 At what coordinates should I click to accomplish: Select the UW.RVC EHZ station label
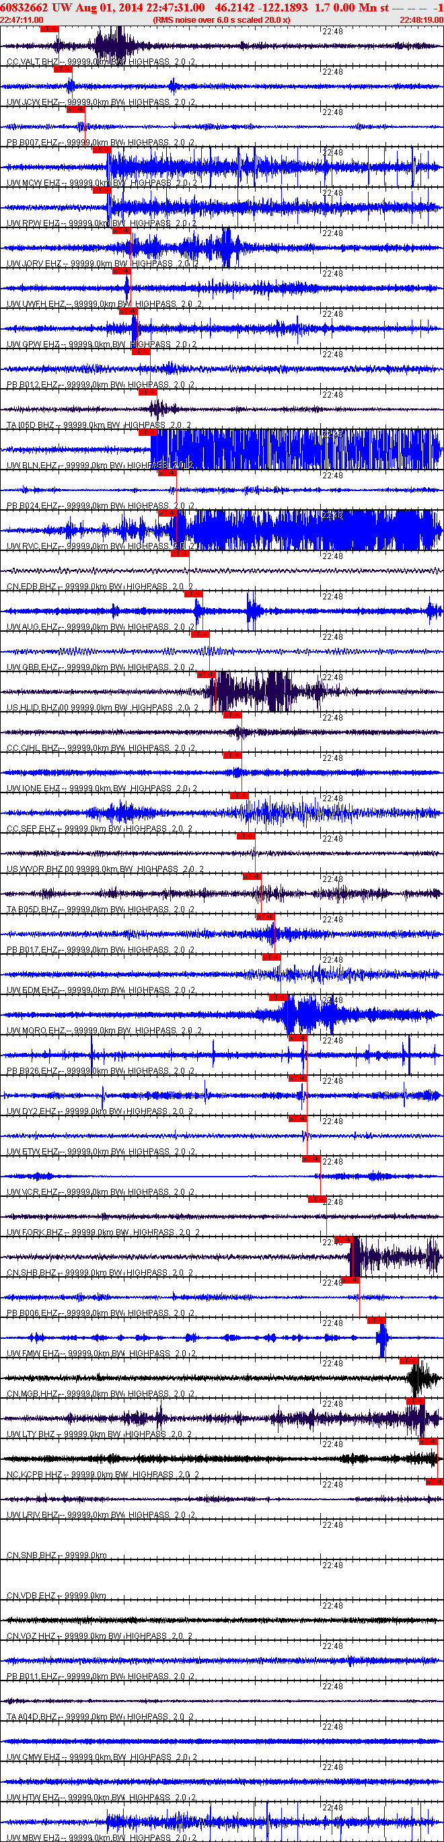[x=101, y=546]
